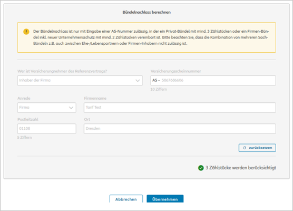Open the Versicherungsnehmer des Referenzvertrags dropdown
Viewport: 293px width, 211px height.
click(x=80, y=81)
